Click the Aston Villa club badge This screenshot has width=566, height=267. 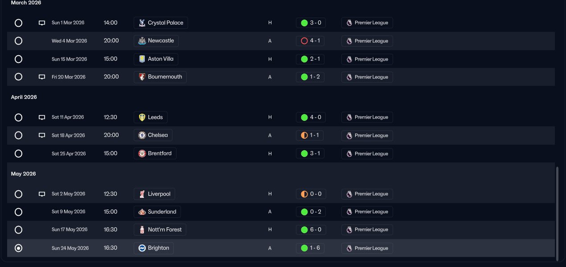point(142,59)
